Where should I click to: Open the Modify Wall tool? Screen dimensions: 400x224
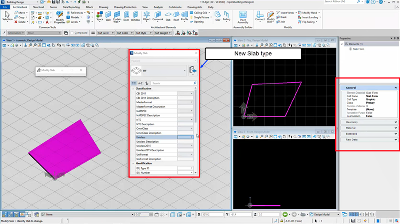271,17
